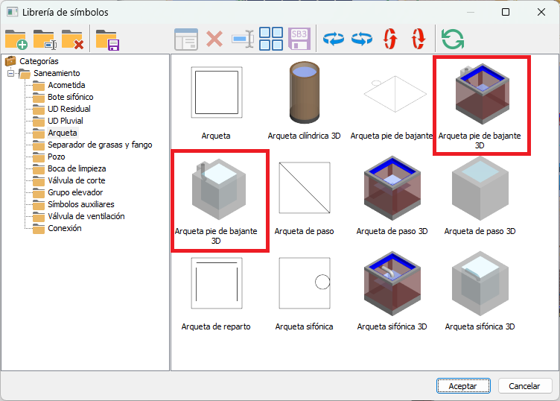This screenshot has width=560, height=401.
Task: Click the symbol properties list icon
Action: 186,39
